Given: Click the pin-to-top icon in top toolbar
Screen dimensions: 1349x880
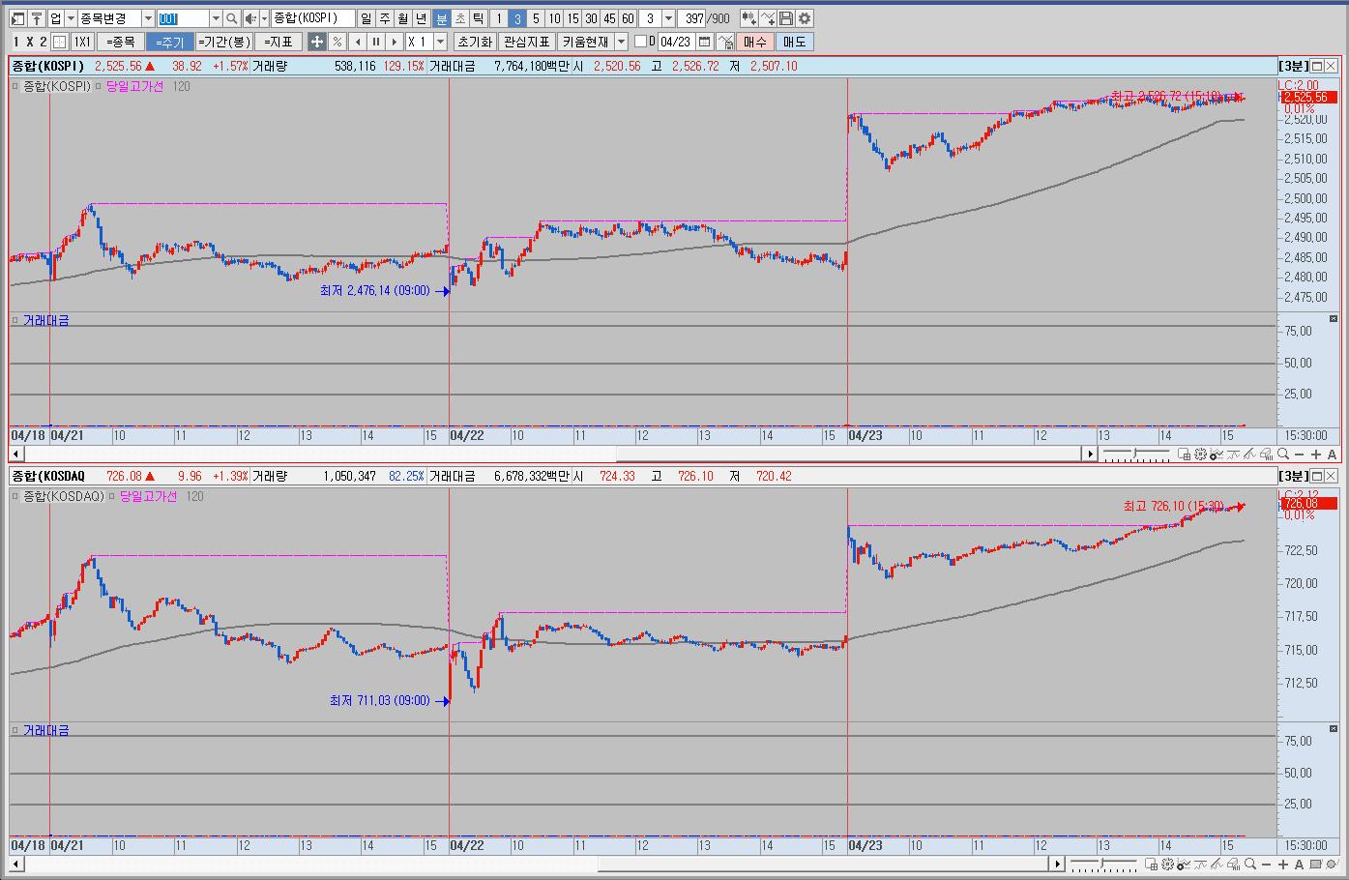Looking at the screenshot, I should [x=37, y=18].
